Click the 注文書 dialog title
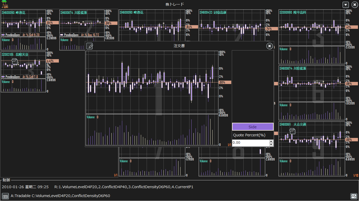359x201 pixels. (179, 46)
